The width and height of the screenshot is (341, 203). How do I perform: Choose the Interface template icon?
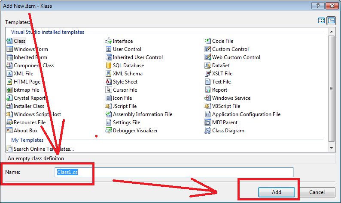[x=109, y=41]
